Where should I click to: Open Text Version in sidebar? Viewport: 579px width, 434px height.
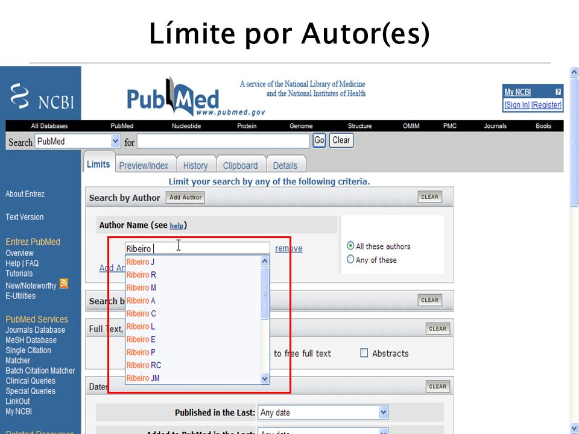[24, 217]
